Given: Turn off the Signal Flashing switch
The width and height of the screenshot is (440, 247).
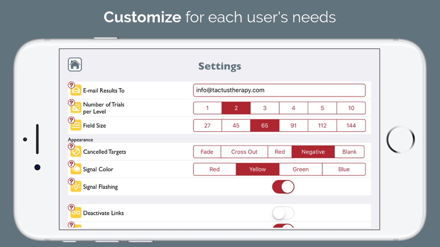Looking at the screenshot, I should point(283,187).
